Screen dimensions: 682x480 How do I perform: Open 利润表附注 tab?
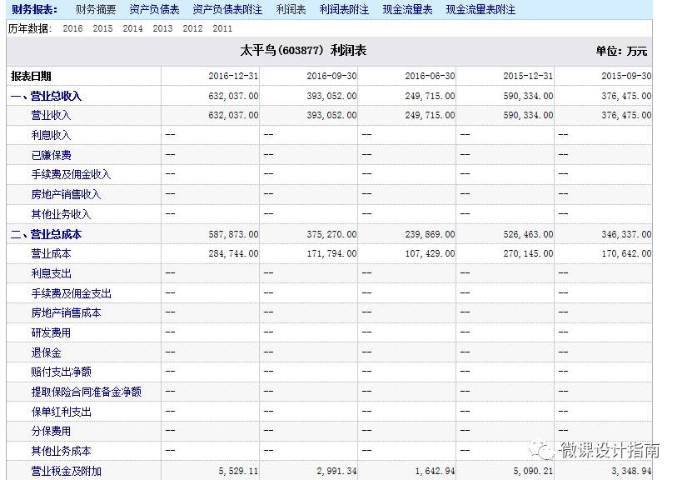(x=344, y=9)
